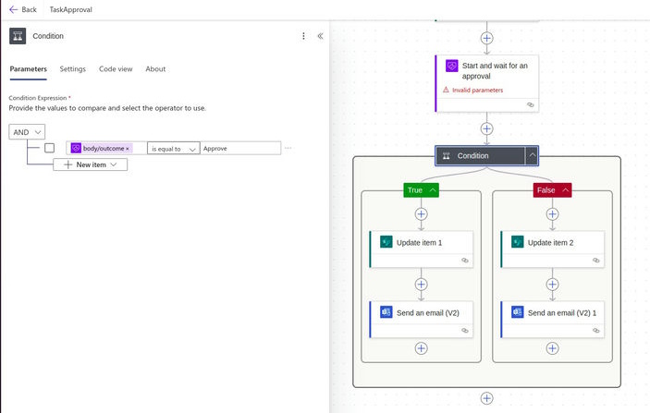Screen dimensions: 650x413
Task: Click the Send an email (V2) Outlook icon
Action: click(386, 312)
